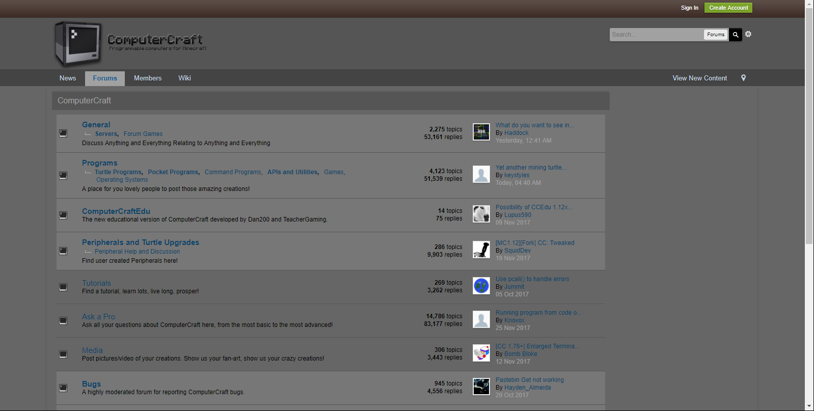The height and width of the screenshot is (411, 814).
Task: Click the scrollbar down arrow
Action: coord(809,406)
